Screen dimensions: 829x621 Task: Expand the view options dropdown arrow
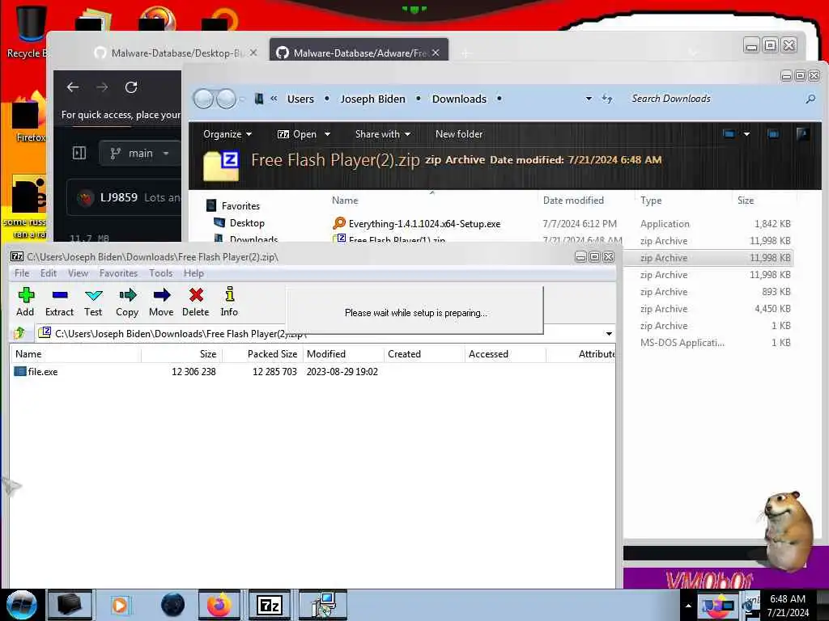click(746, 134)
